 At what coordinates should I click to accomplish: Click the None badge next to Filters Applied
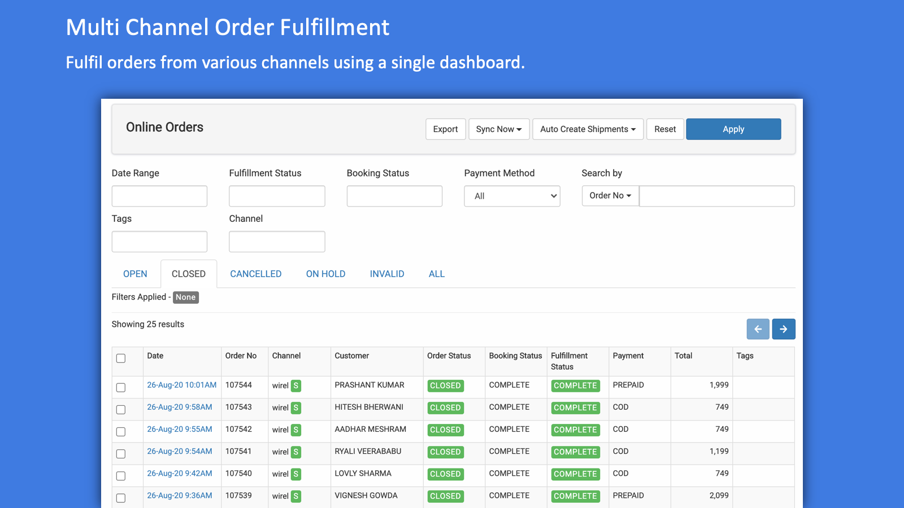point(185,297)
